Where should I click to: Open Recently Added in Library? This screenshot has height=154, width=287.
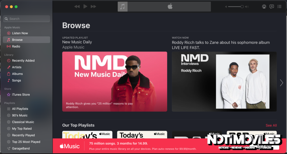pos(27,60)
